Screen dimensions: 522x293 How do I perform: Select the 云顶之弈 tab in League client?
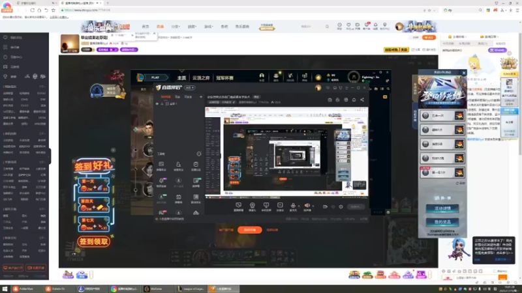[x=201, y=78]
